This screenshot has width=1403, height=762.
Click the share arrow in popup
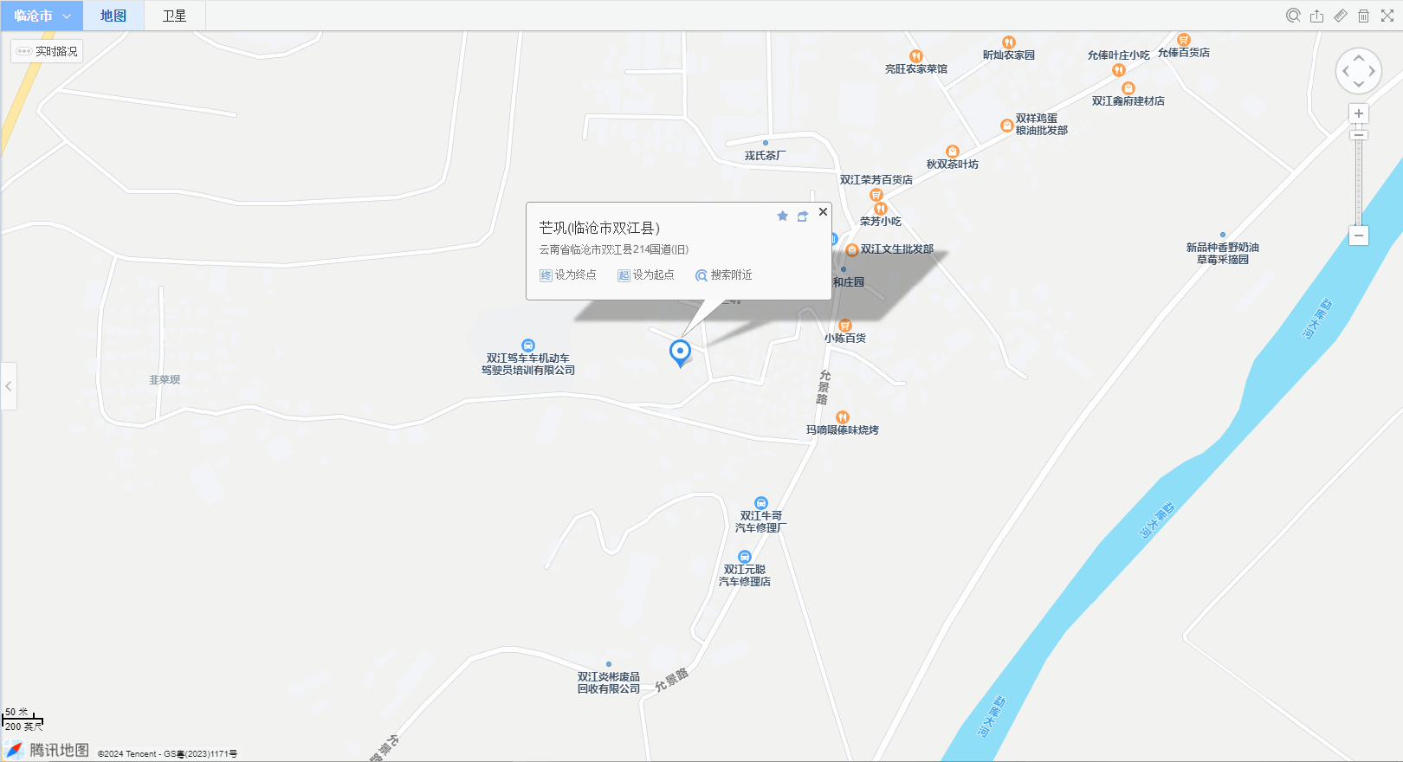pos(803,216)
